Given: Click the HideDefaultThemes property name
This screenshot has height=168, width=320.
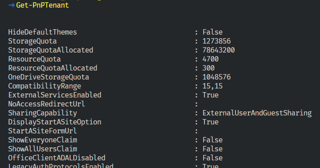Looking at the screenshot, I should click(42, 32).
